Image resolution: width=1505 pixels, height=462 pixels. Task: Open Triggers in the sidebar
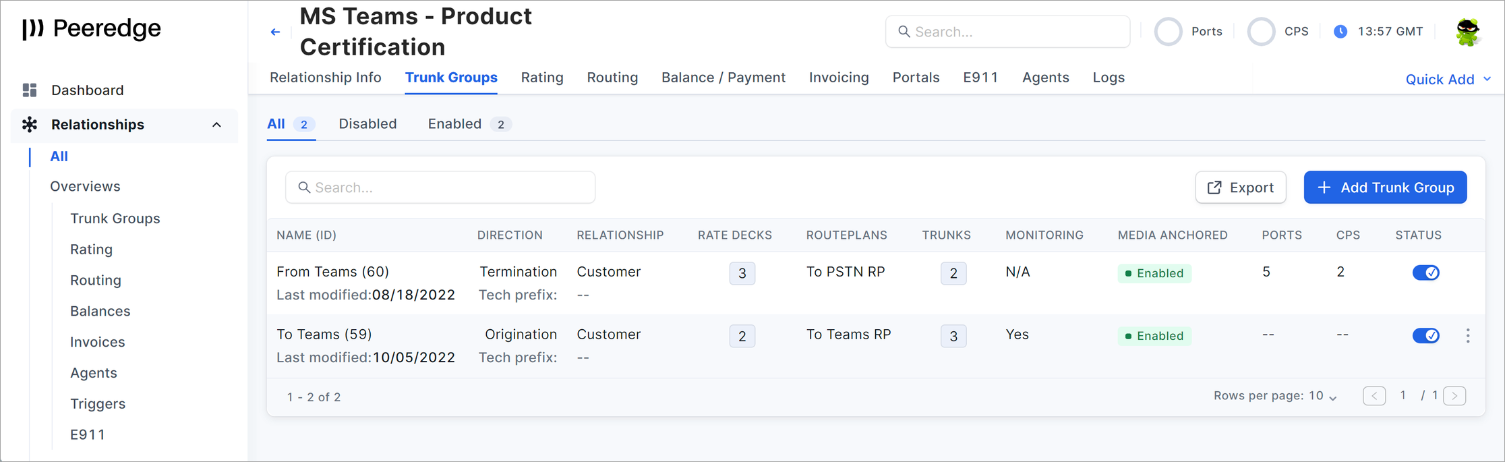[x=98, y=405]
